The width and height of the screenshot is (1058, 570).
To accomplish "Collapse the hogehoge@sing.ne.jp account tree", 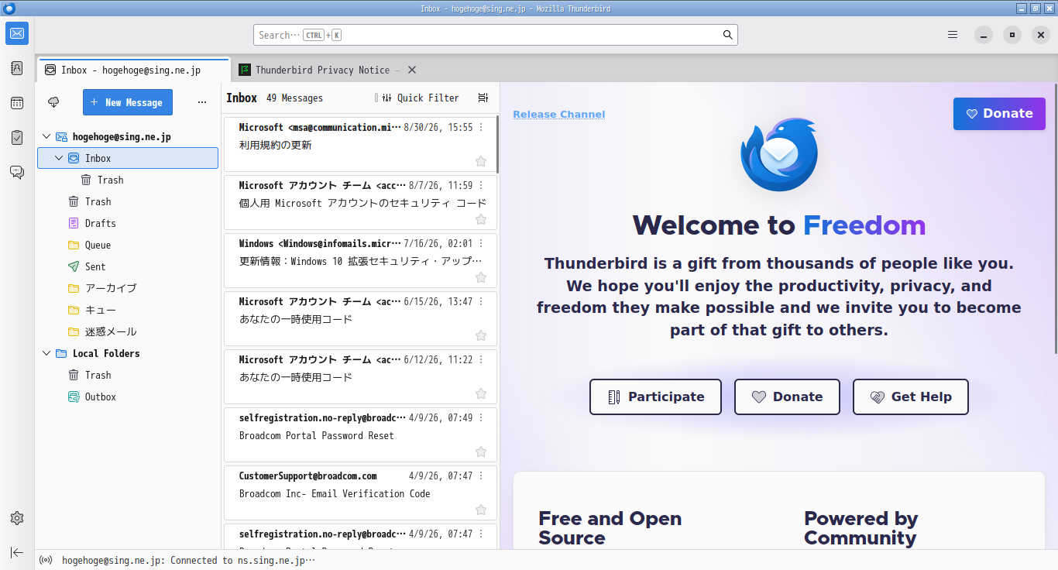I will pos(46,136).
